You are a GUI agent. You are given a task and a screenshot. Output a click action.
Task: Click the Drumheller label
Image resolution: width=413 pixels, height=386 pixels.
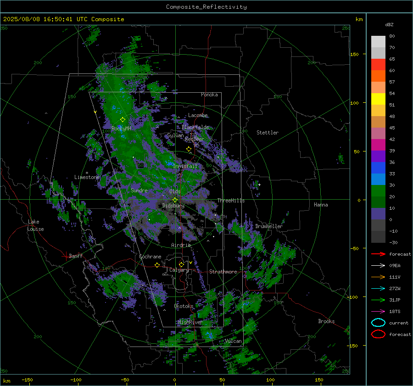coord(269,226)
